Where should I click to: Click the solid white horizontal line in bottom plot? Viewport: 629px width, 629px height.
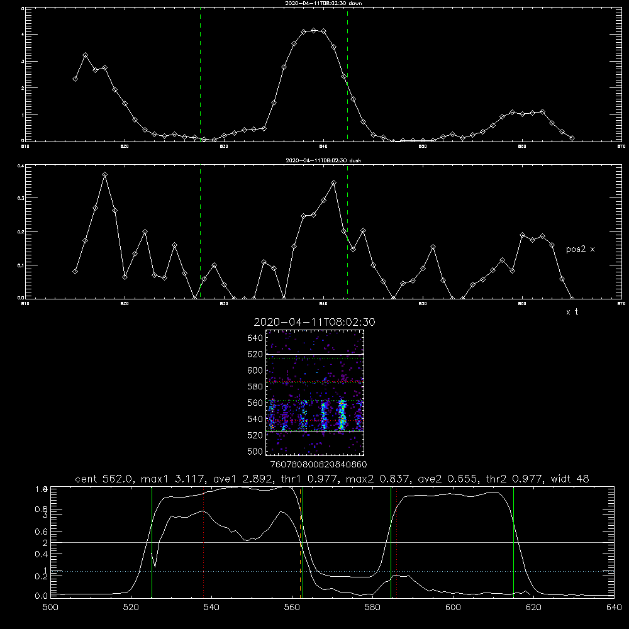pos(332,542)
